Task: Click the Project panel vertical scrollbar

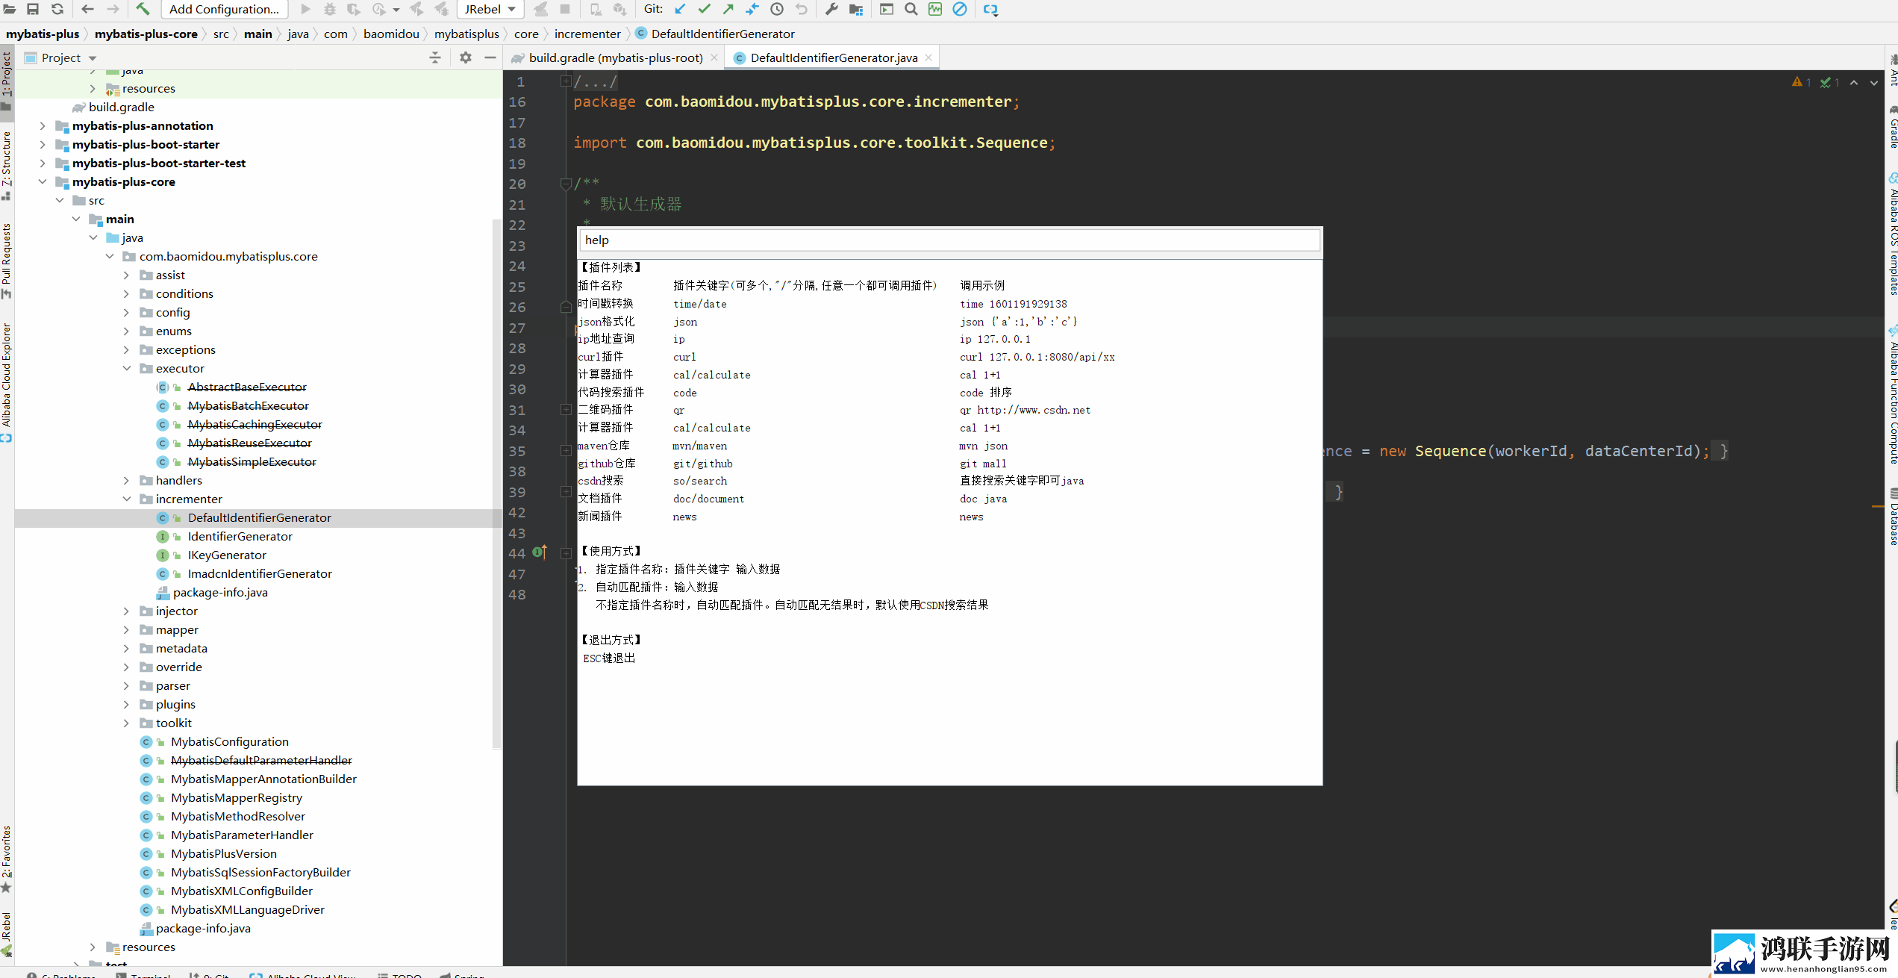Action: click(497, 484)
